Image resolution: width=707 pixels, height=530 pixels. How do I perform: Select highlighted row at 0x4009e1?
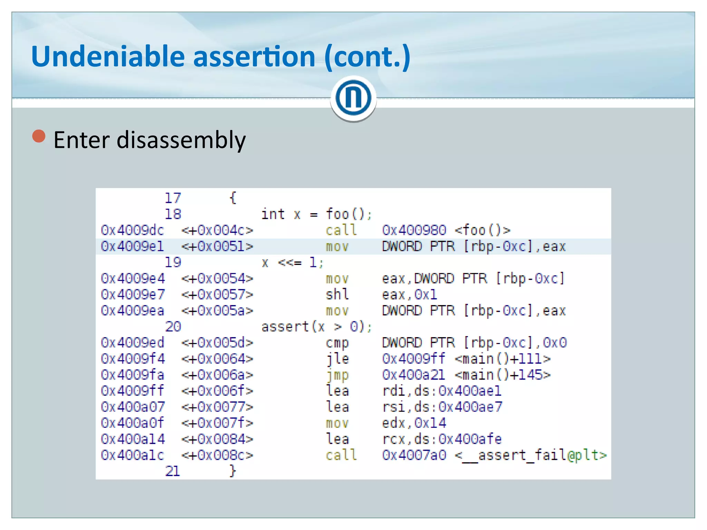(x=353, y=246)
